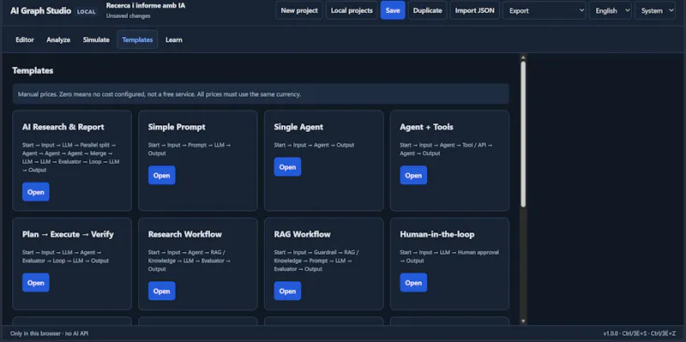Viewport: 686px width, 342px height.
Task: Open the AI Research & Report template
Action: click(36, 192)
